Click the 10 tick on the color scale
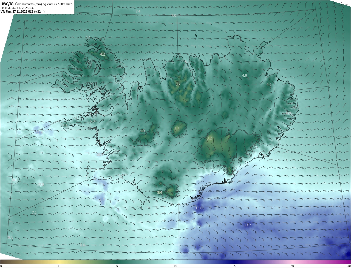 [x=175, y=266]
